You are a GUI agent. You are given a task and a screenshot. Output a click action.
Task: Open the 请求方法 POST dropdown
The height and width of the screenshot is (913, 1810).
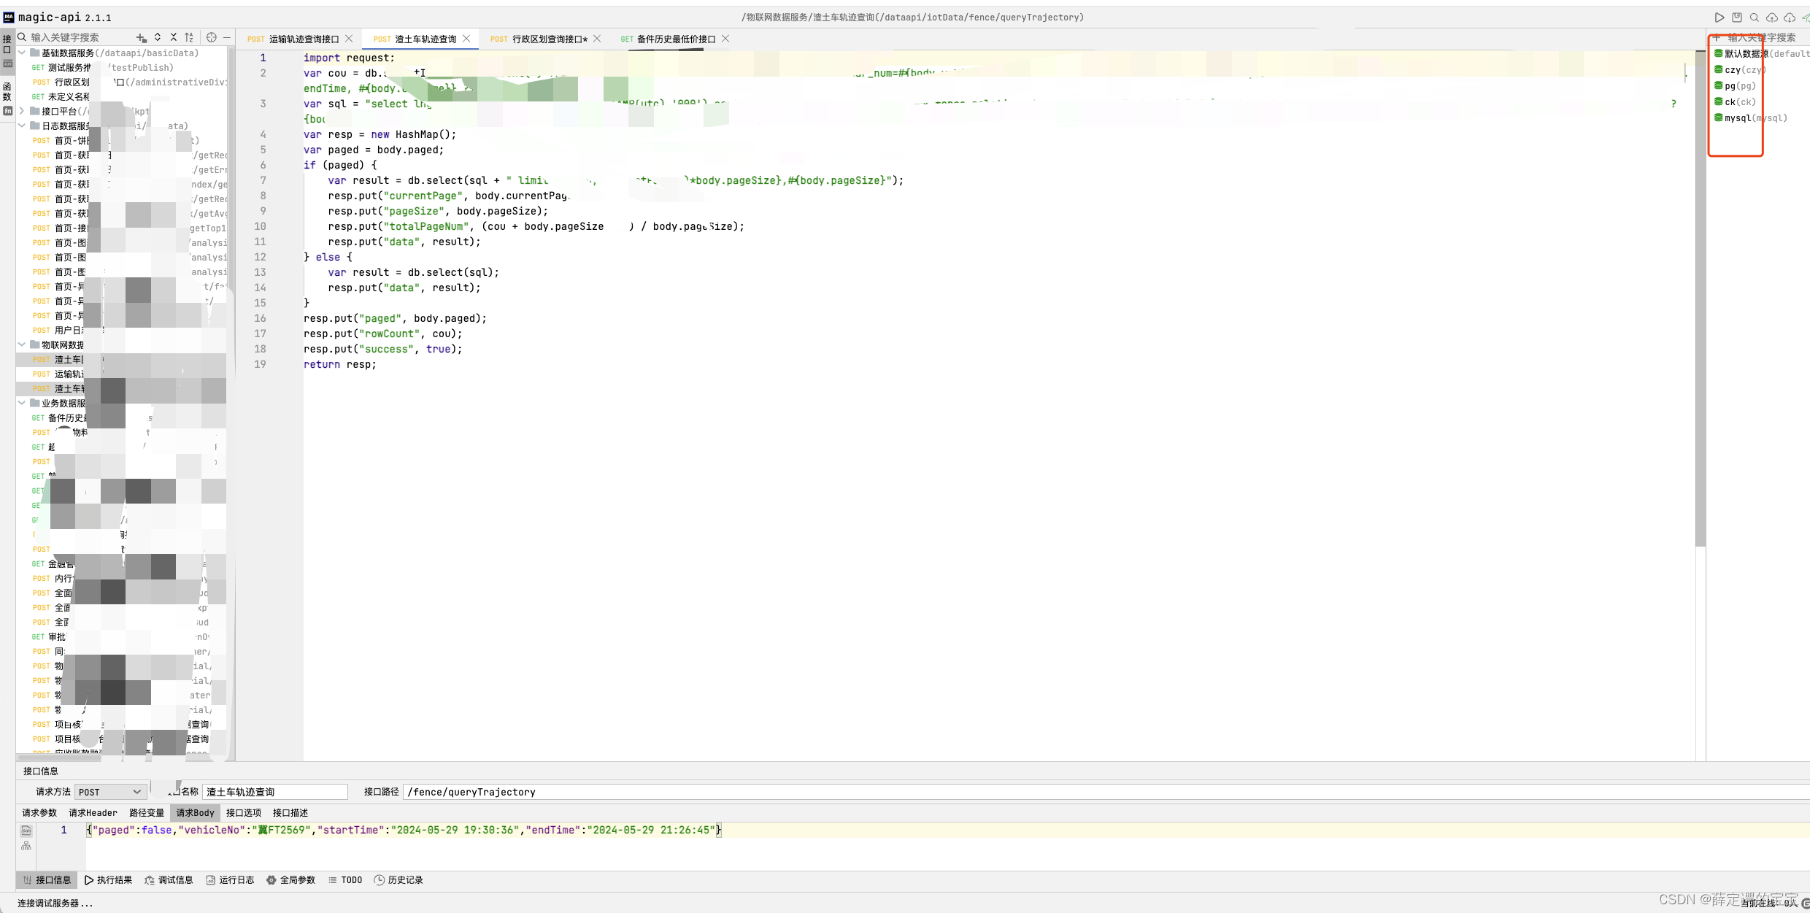coord(110,792)
